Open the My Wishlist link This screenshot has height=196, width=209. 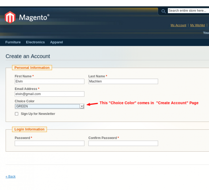pyautogui.click(x=197, y=25)
